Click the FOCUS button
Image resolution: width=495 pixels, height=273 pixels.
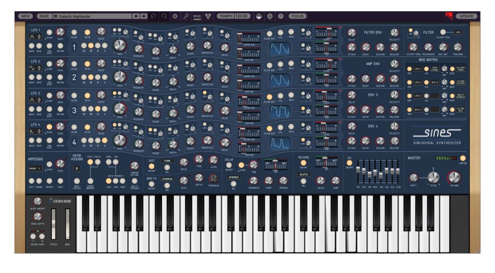tap(297, 16)
